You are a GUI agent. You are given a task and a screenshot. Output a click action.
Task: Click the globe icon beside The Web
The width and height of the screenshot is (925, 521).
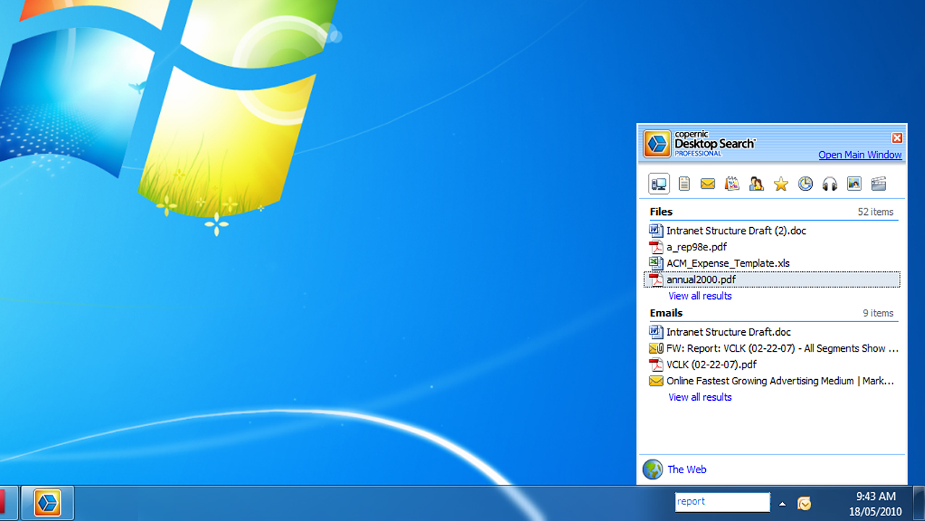click(x=652, y=470)
